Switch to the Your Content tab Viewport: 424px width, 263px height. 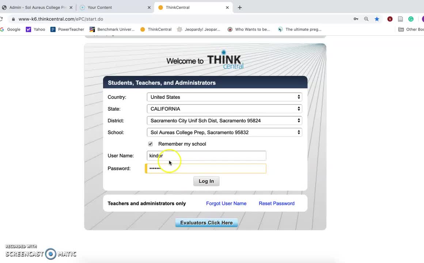[115, 8]
